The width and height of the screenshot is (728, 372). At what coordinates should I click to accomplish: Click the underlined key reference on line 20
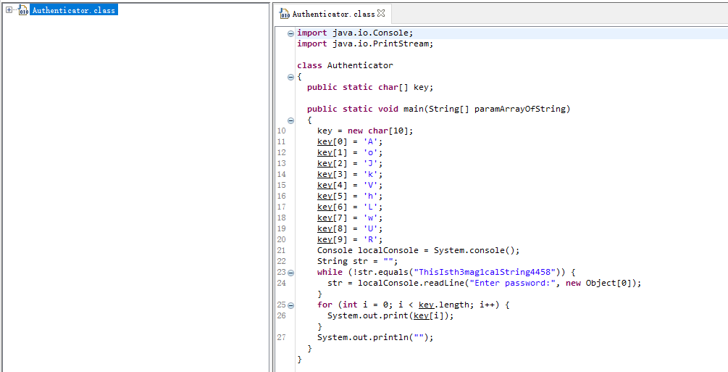tap(325, 239)
